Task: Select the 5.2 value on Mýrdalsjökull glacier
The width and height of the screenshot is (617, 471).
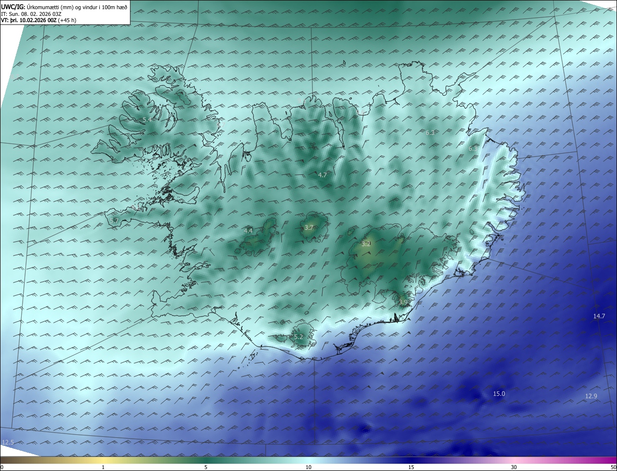Action: [x=298, y=337]
